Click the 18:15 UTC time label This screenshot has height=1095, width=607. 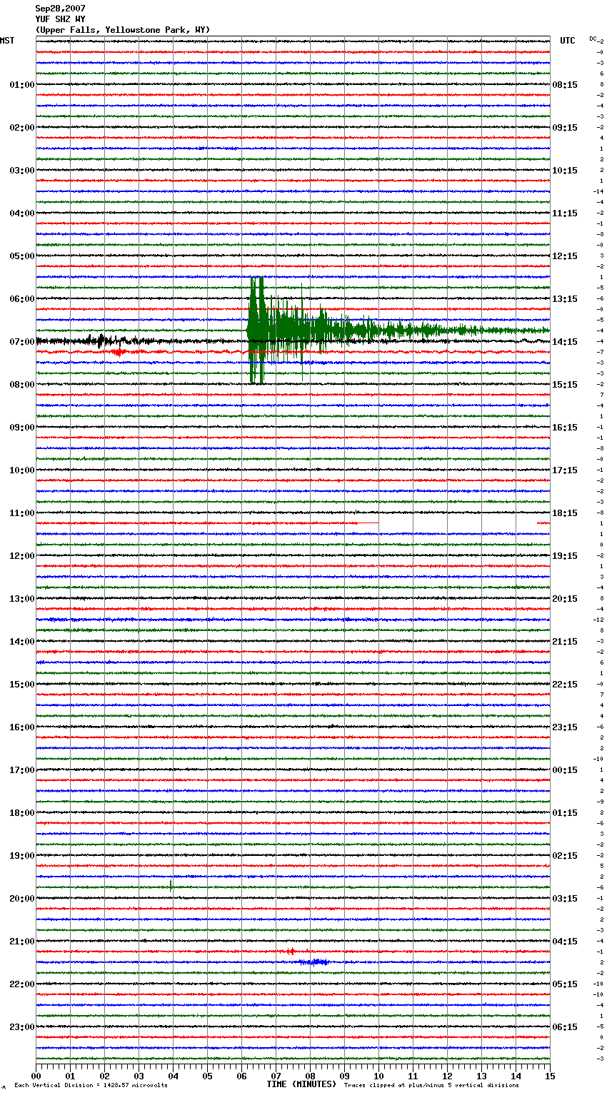click(565, 513)
